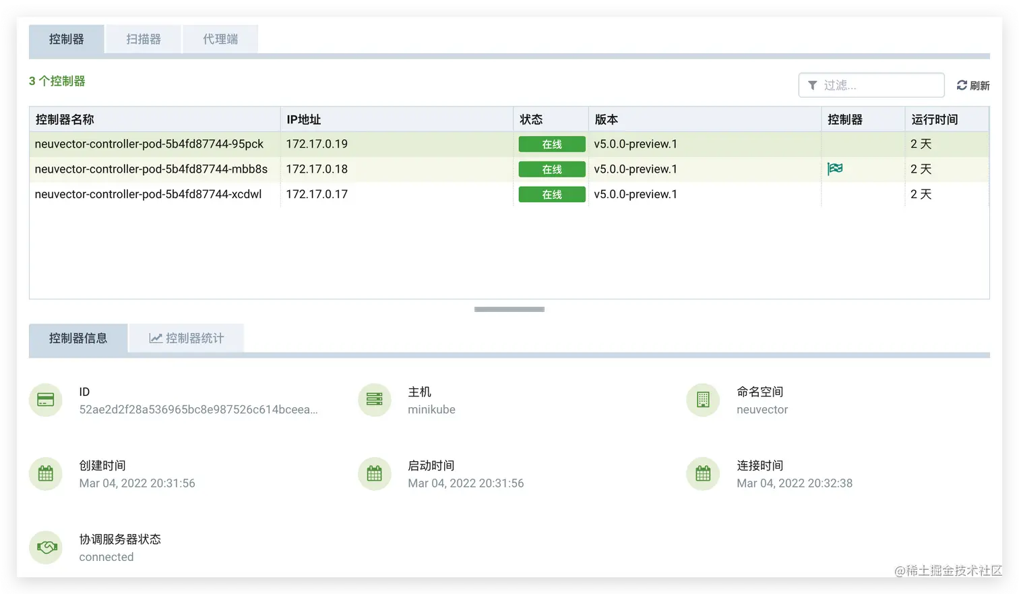The image size is (1019, 594).
Task: Click the chart icon in 控制器统计 tab
Action: 156,338
